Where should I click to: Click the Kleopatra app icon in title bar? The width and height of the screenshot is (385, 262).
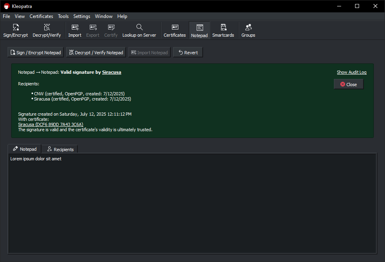pyautogui.click(x=7, y=6)
